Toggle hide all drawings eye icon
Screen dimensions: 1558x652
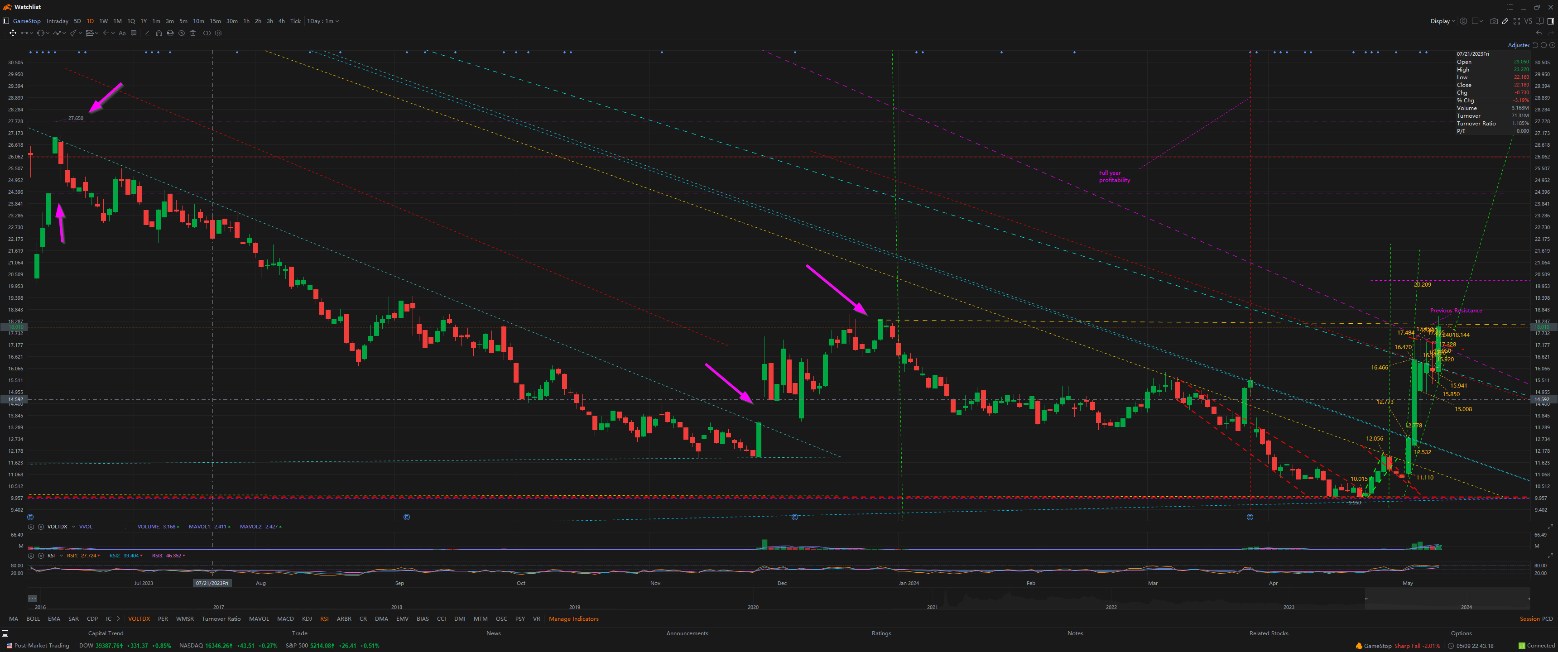[182, 33]
